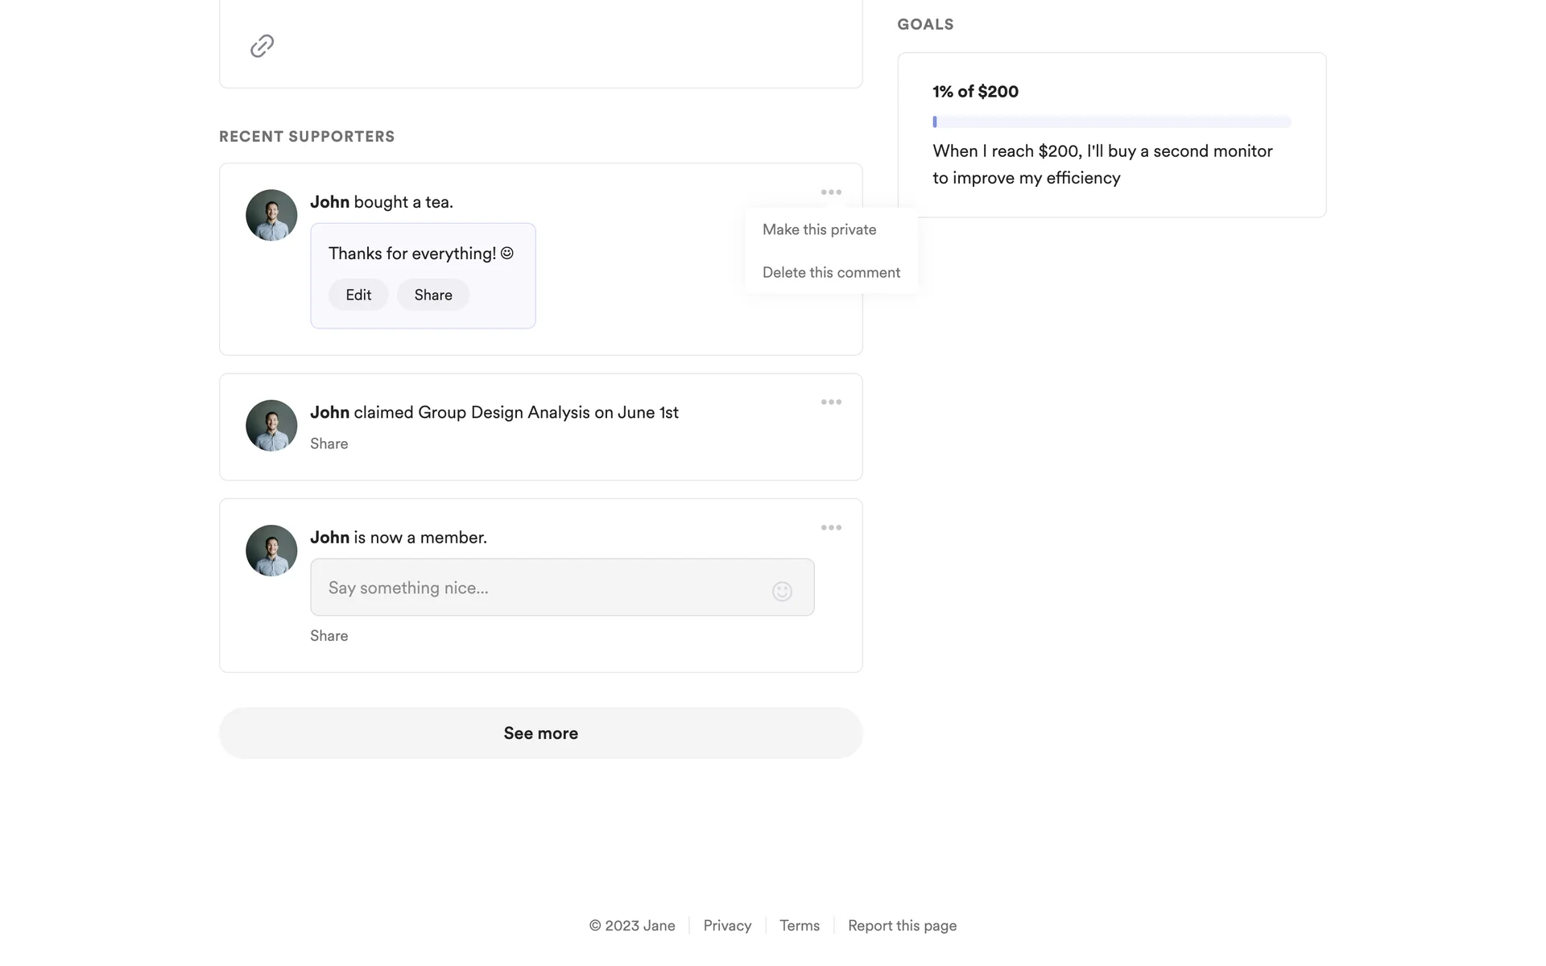Click the goal progress bar
Screen dimensions: 1546x966
1111,122
